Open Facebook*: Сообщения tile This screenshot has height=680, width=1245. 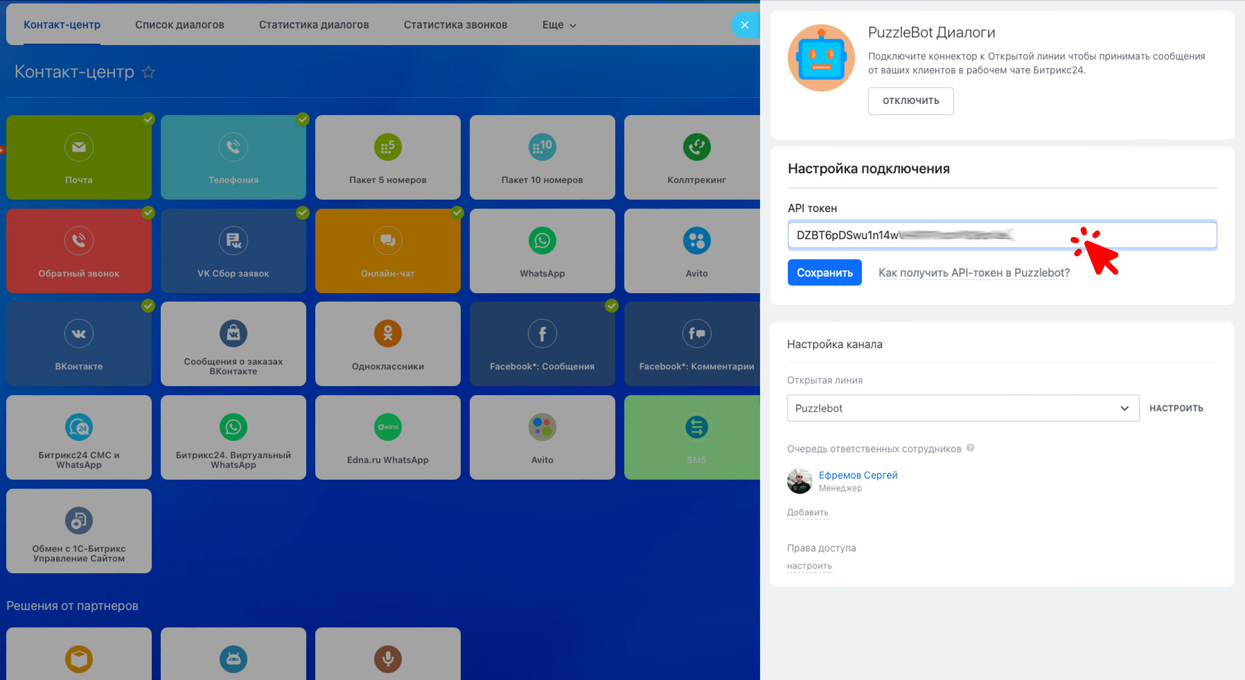542,344
